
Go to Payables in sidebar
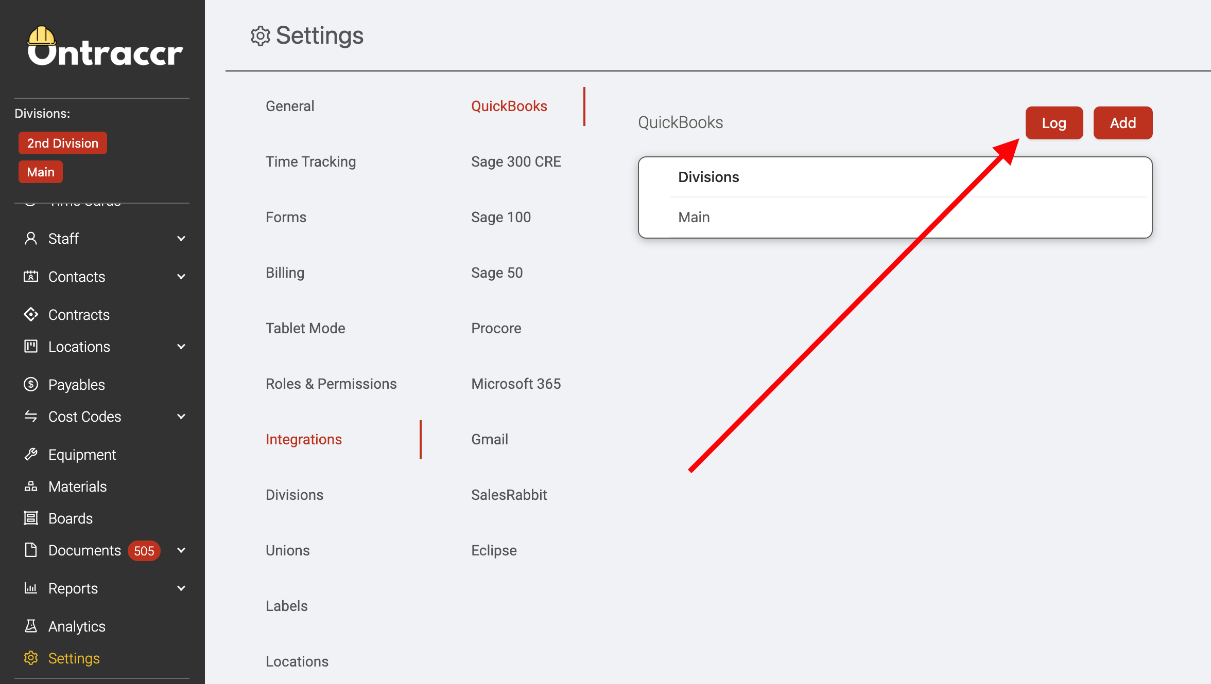[77, 384]
